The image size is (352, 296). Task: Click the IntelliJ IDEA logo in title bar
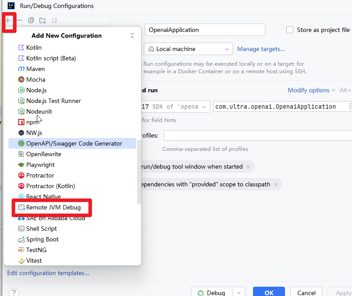(11, 6)
